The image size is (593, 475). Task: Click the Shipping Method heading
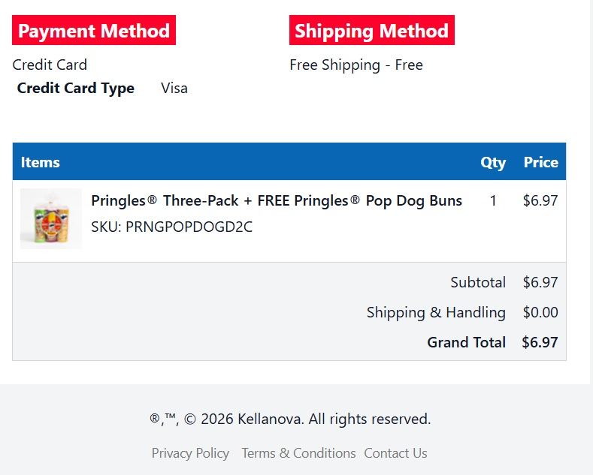[x=372, y=30]
